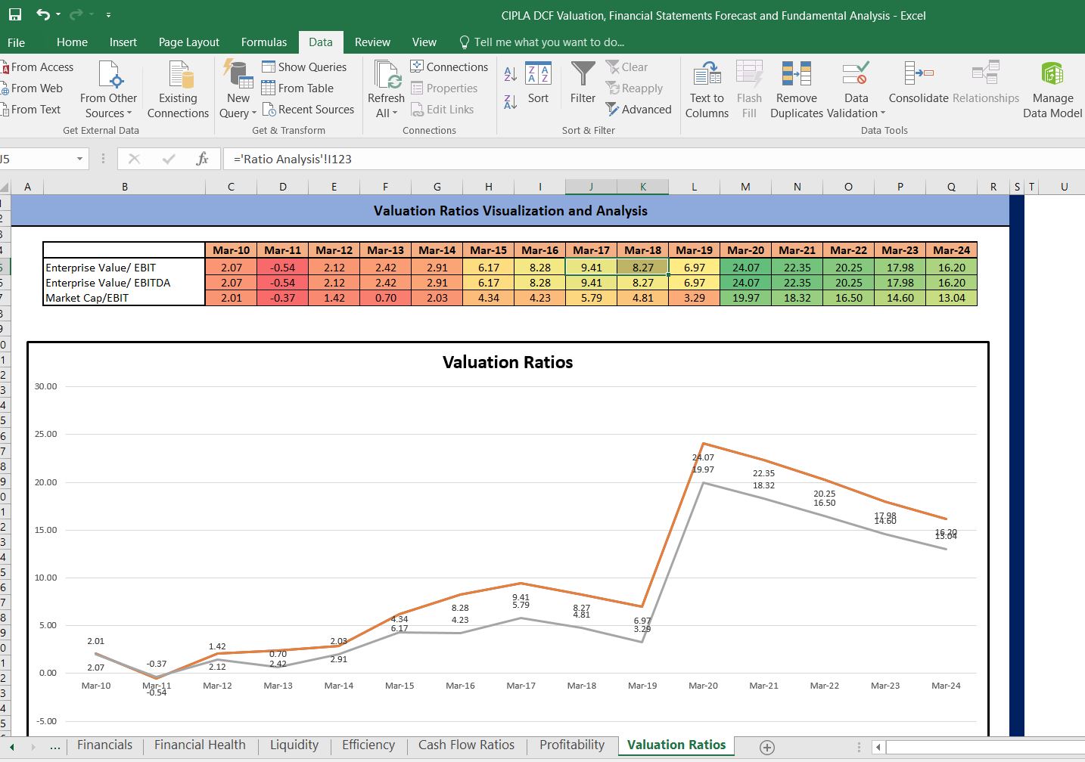Click the Redo arrow icon
This screenshot has height=762, width=1085.
point(75,14)
